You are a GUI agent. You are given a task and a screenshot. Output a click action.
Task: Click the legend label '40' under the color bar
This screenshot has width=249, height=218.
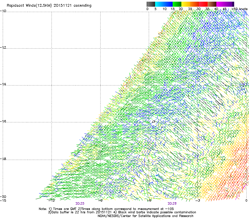click(x=216, y=9)
